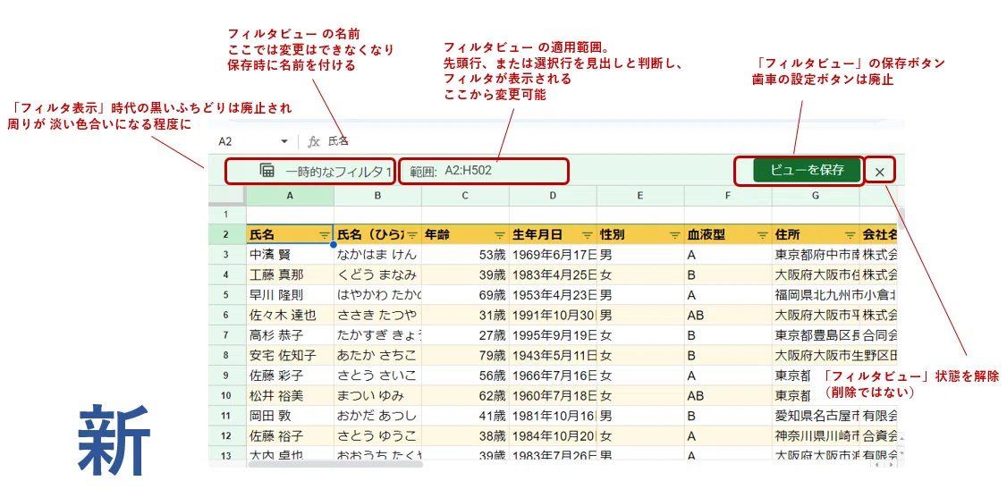1007x498 pixels.
Task: Open the 氏名(ひらがな) column filter dropdown
Action: click(x=412, y=235)
